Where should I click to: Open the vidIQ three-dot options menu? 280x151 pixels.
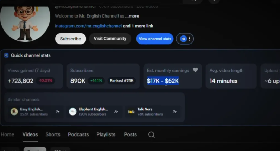click(189, 39)
